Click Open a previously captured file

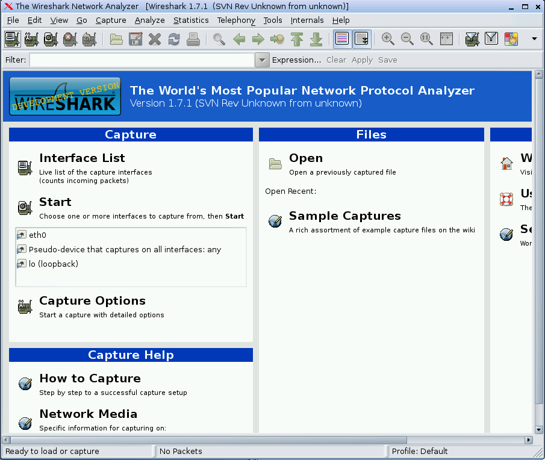pyautogui.click(x=343, y=172)
